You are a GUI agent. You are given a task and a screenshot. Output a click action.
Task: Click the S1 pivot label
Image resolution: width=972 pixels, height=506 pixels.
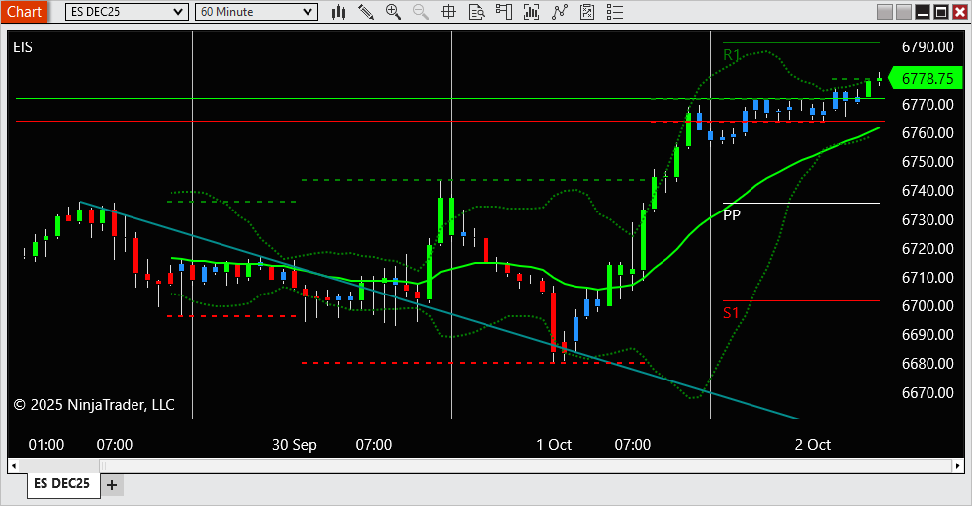coord(731,313)
